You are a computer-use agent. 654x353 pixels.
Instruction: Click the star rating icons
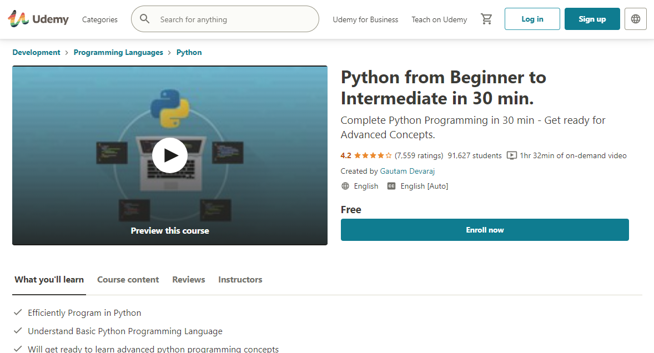point(373,156)
